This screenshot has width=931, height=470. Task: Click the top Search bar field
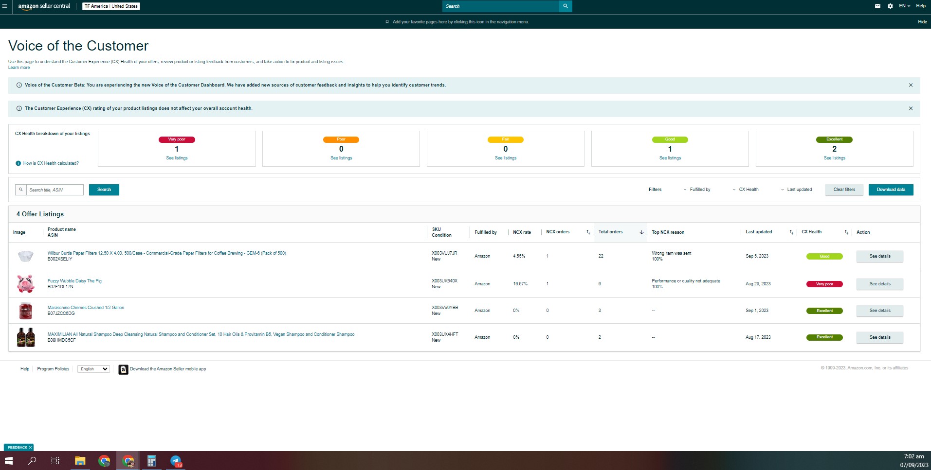click(501, 6)
